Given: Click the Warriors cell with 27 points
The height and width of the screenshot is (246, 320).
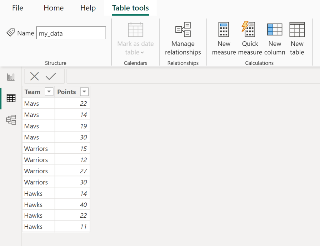Looking at the screenshot, I should (38, 171).
